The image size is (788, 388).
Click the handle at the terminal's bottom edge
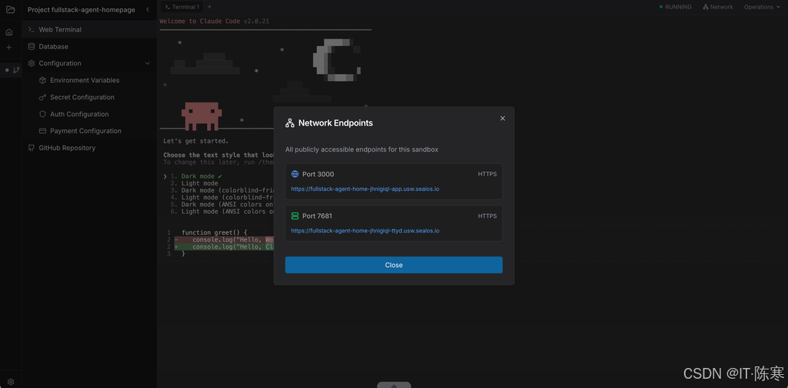(x=394, y=385)
